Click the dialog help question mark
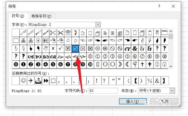Image resolution: width=188 pixels, height=116 pixels. pos(159,6)
